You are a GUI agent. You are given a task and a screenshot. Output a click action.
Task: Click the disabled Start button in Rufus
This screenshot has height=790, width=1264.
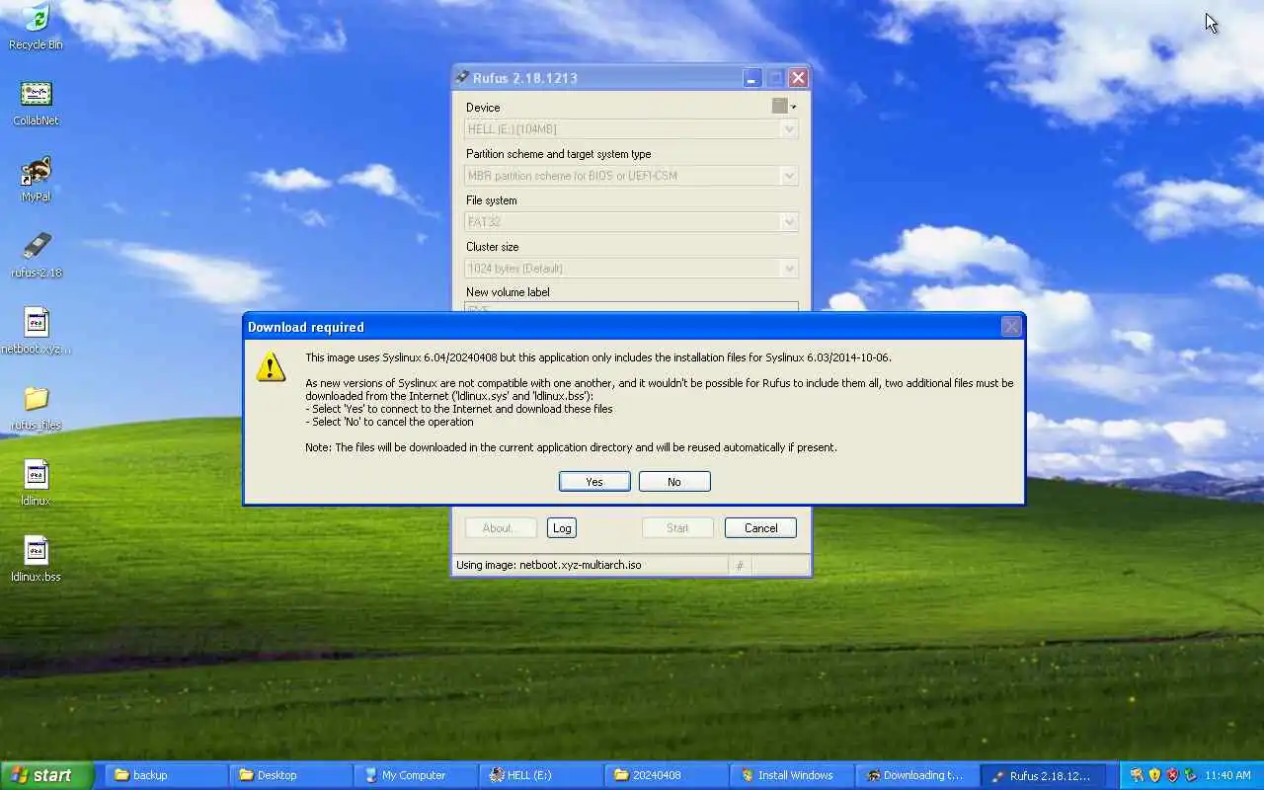677,527
